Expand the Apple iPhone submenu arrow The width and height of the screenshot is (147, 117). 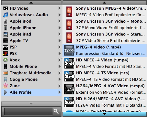click(60, 28)
